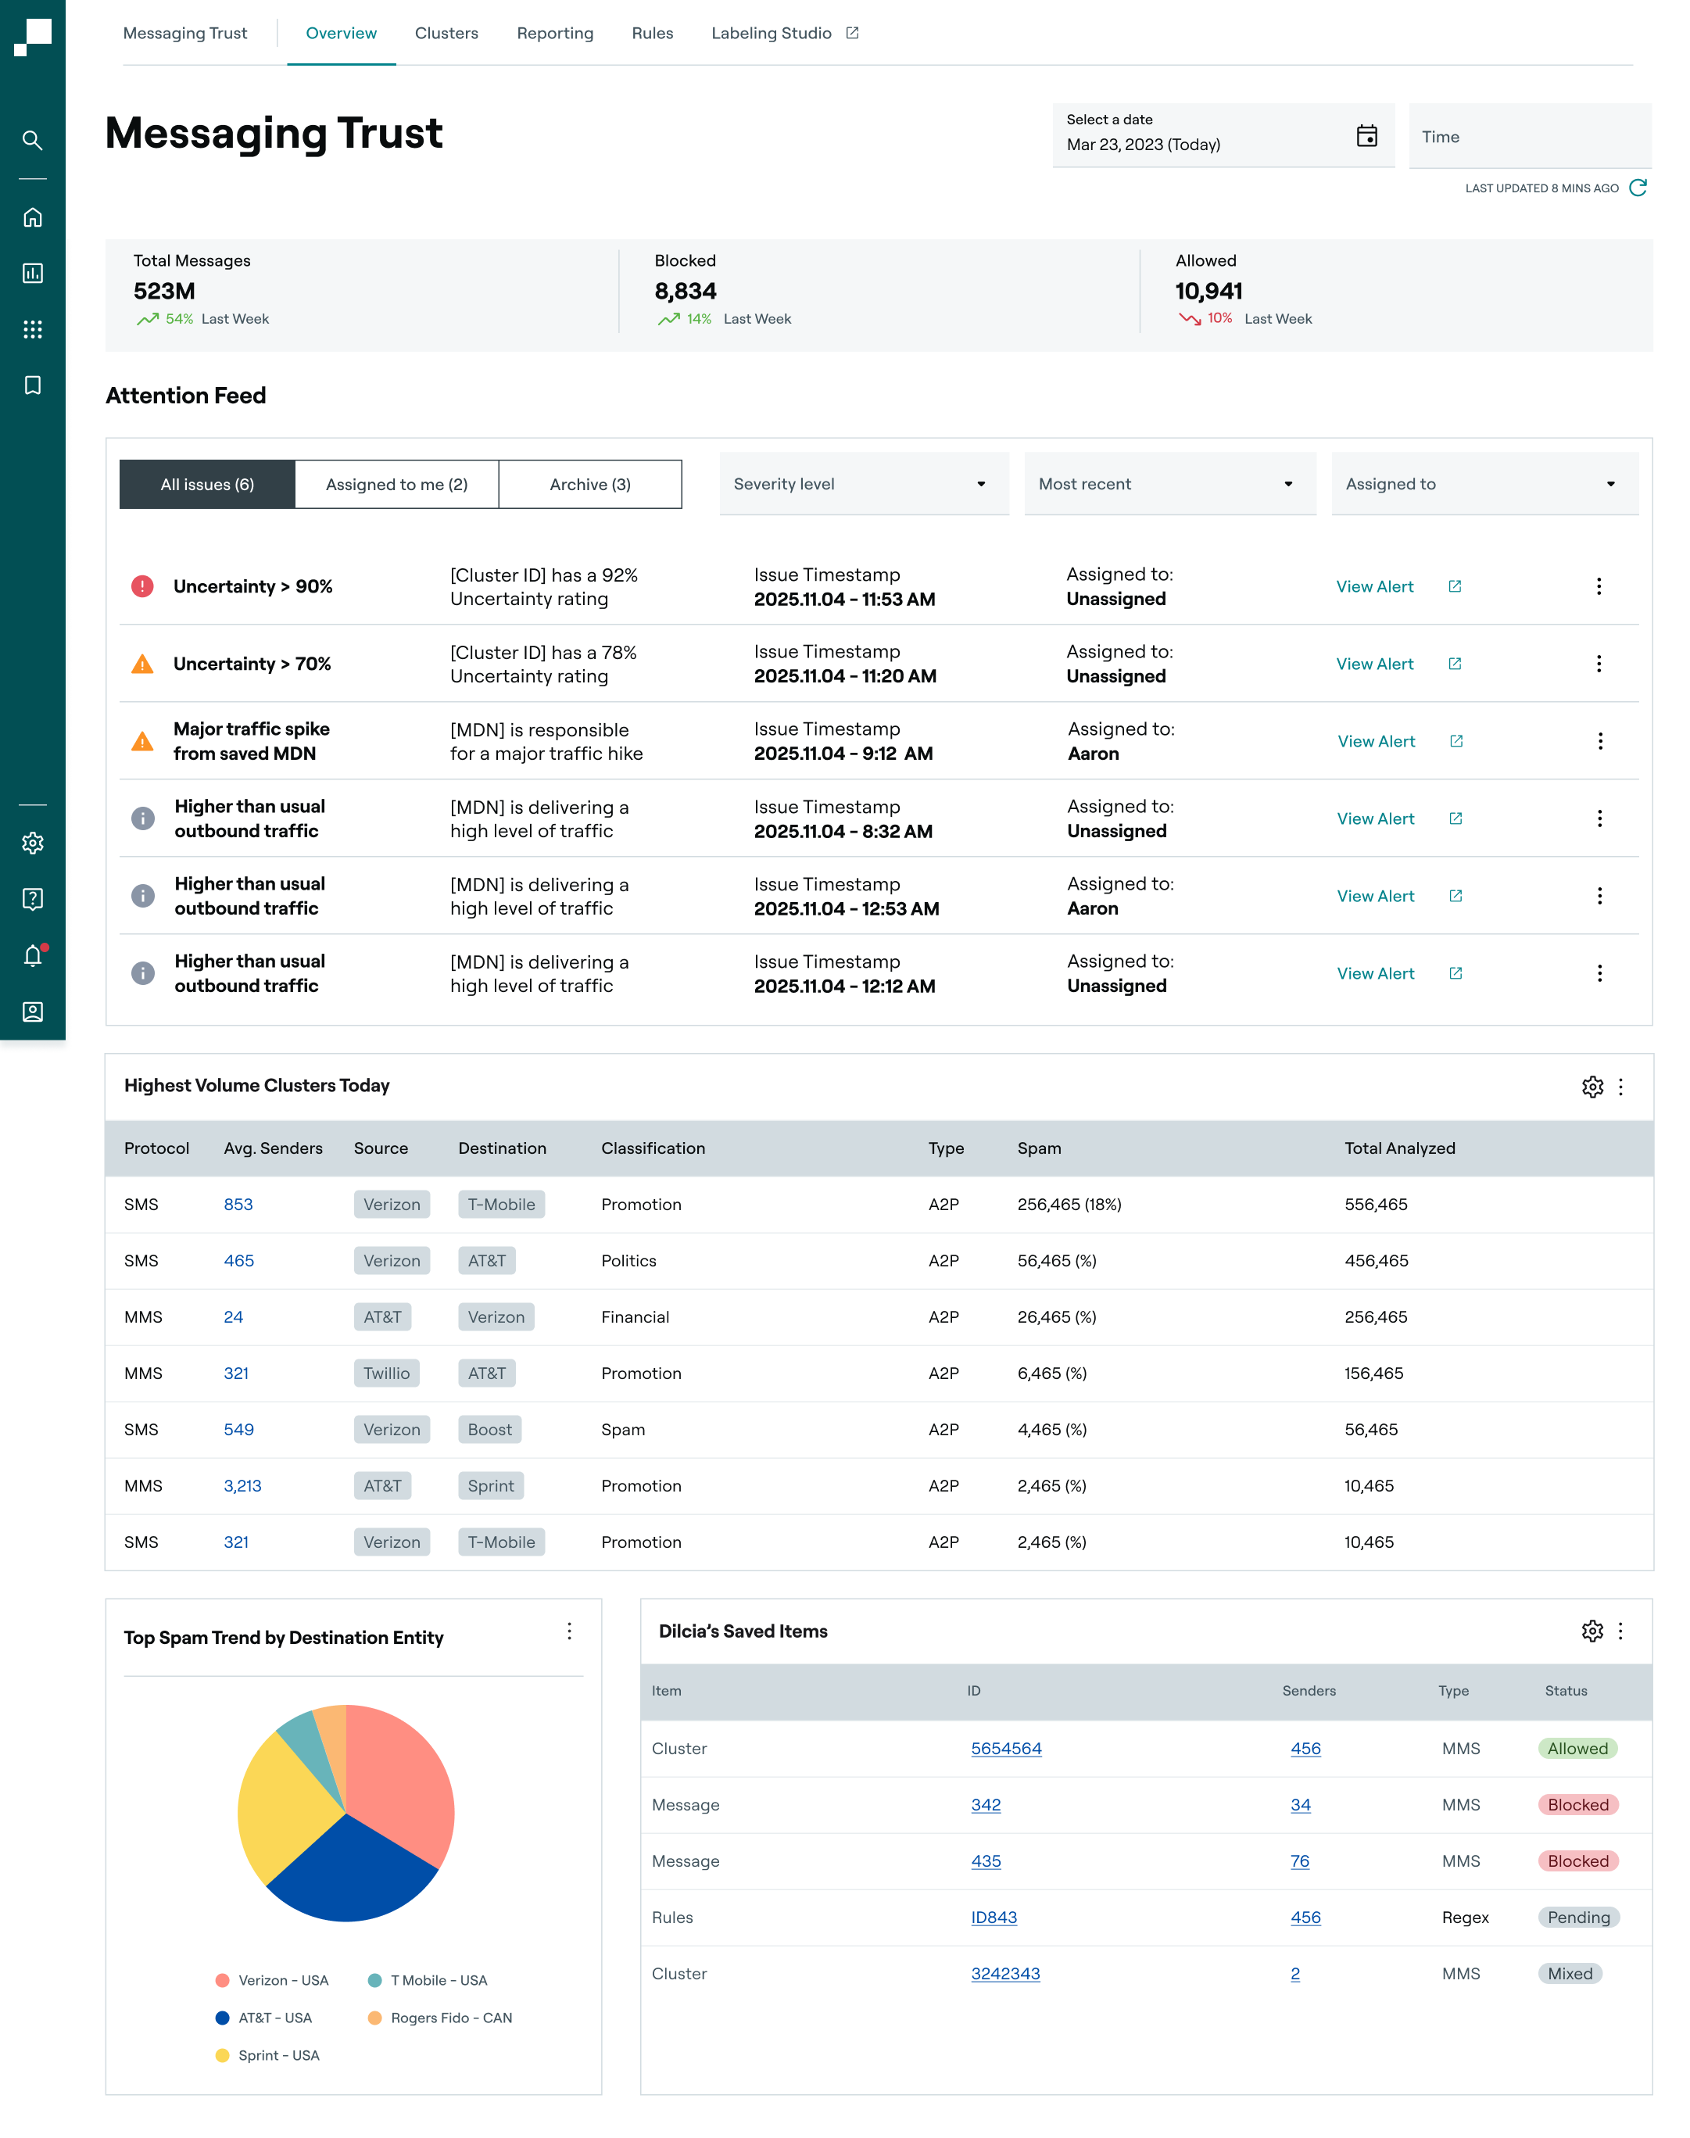Switch to the Clusters tab
Image resolution: width=1690 pixels, height=2138 pixels.
446,34
